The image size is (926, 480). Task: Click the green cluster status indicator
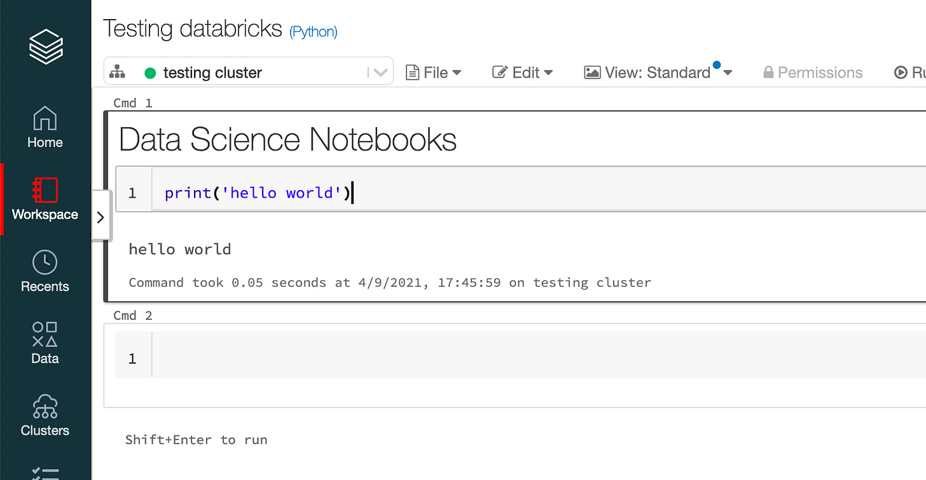[x=150, y=72]
